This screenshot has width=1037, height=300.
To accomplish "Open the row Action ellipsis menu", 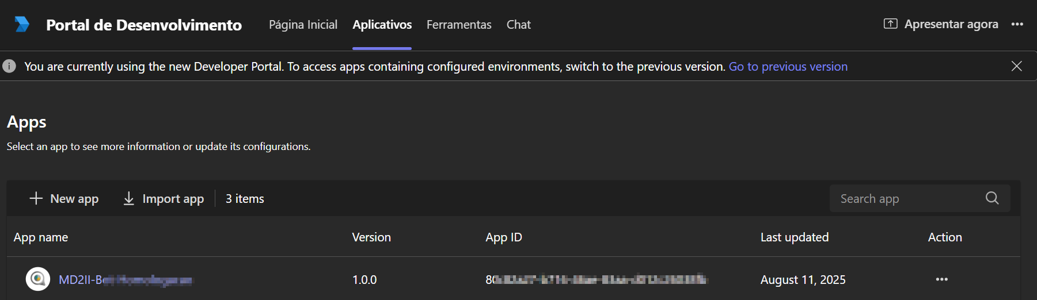I will click(x=941, y=279).
